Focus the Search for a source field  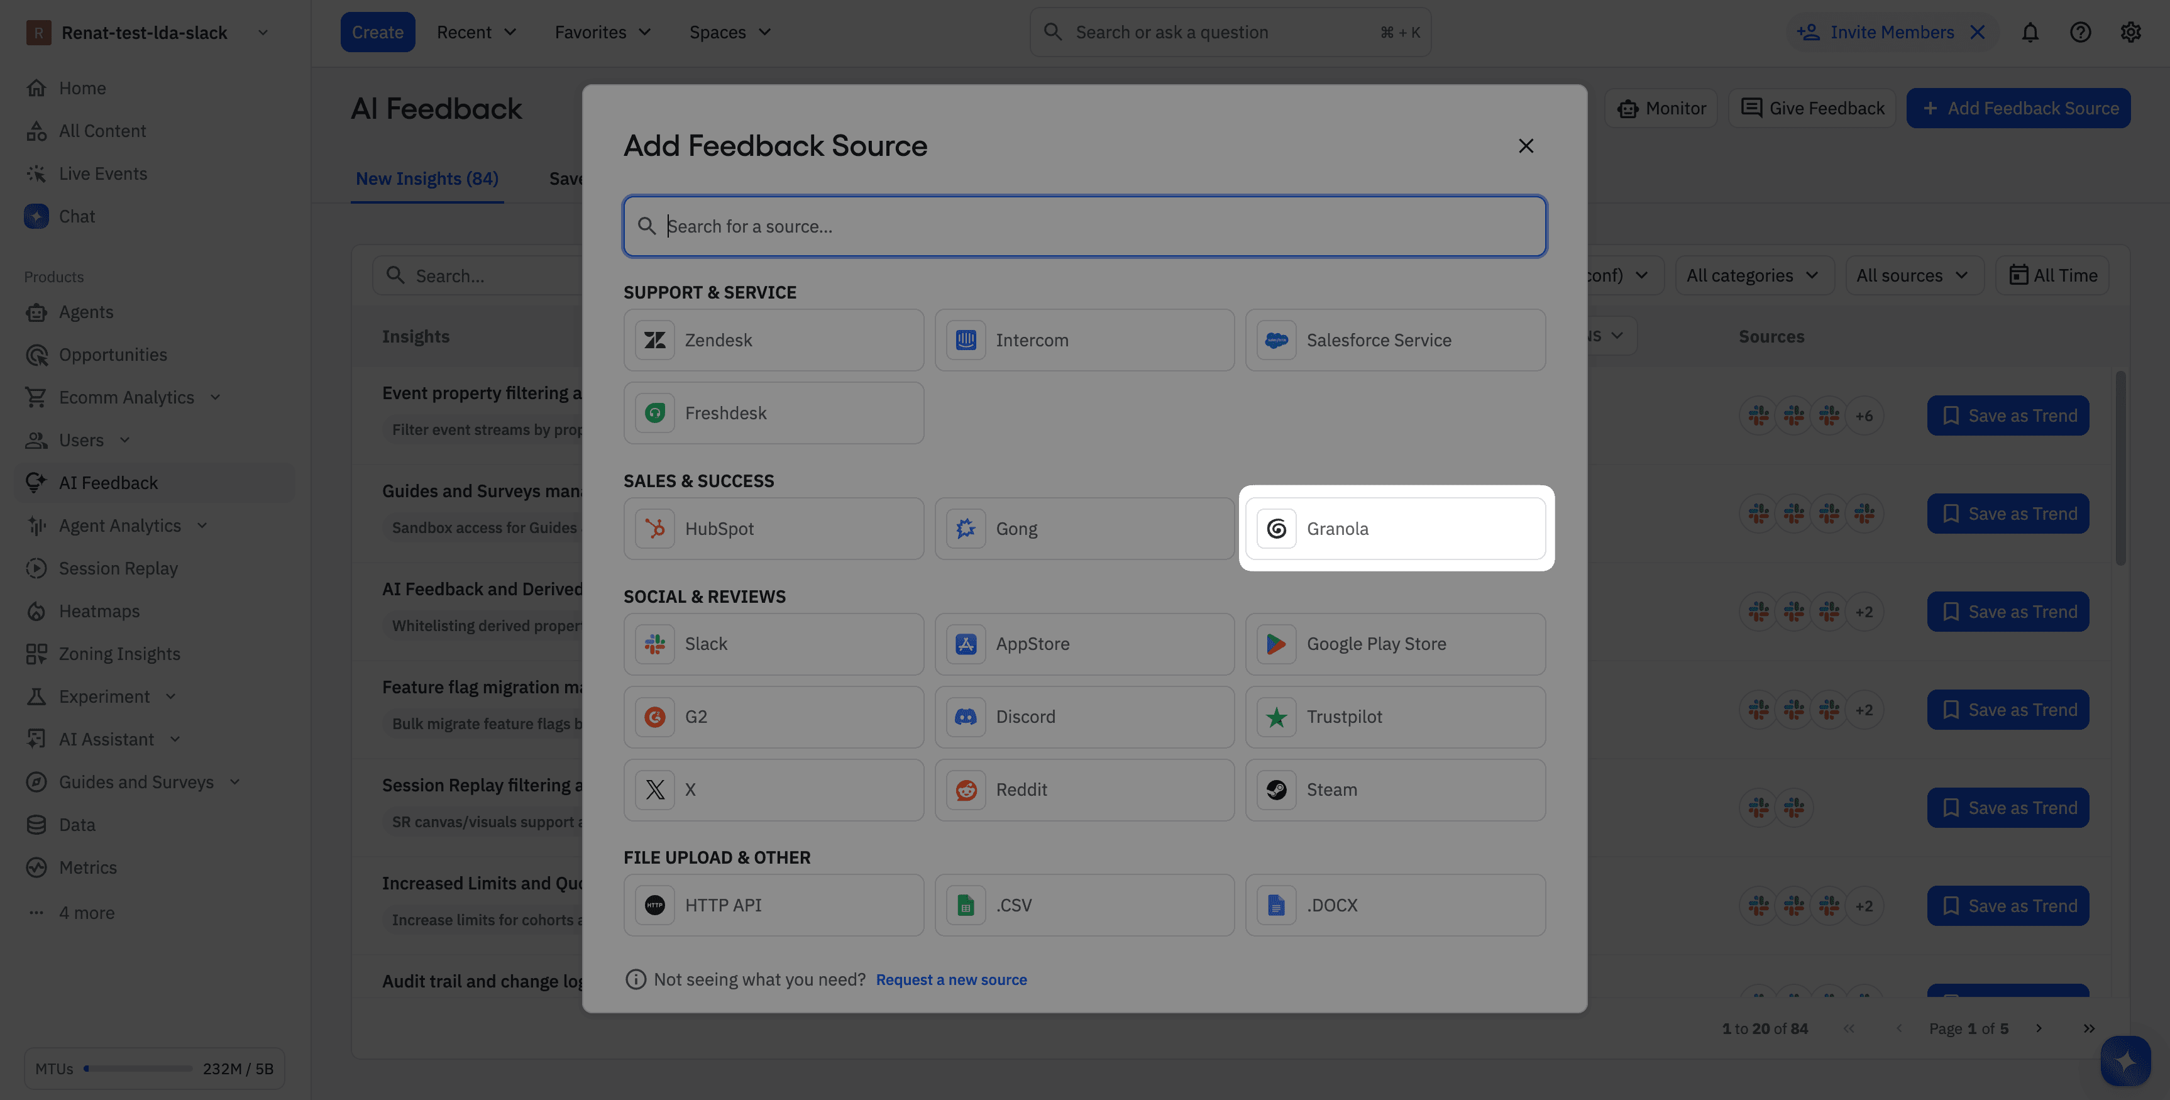[x=1084, y=226]
